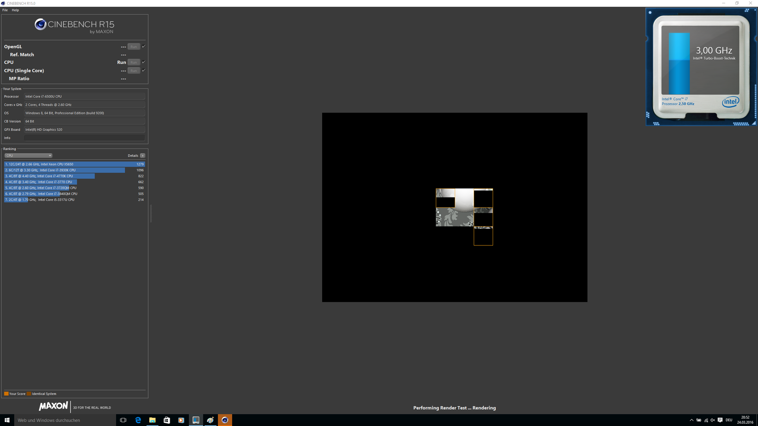Open File Explorer in taskbar
The width and height of the screenshot is (758, 426).
click(x=152, y=420)
